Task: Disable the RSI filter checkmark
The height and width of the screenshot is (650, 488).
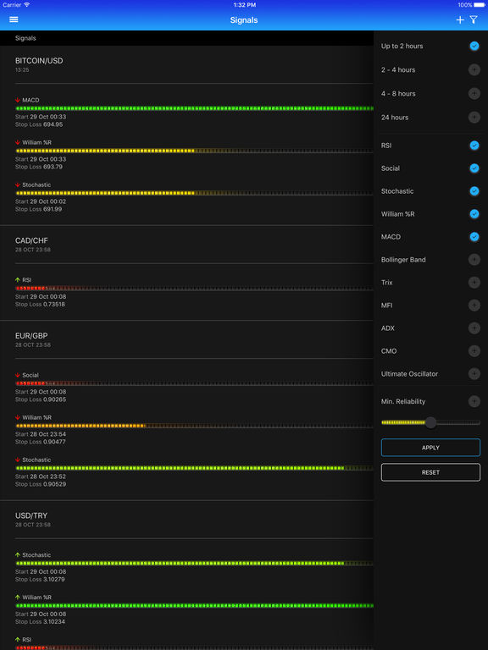Action: [x=474, y=146]
